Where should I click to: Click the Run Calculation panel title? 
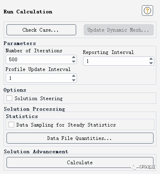click(x=28, y=12)
